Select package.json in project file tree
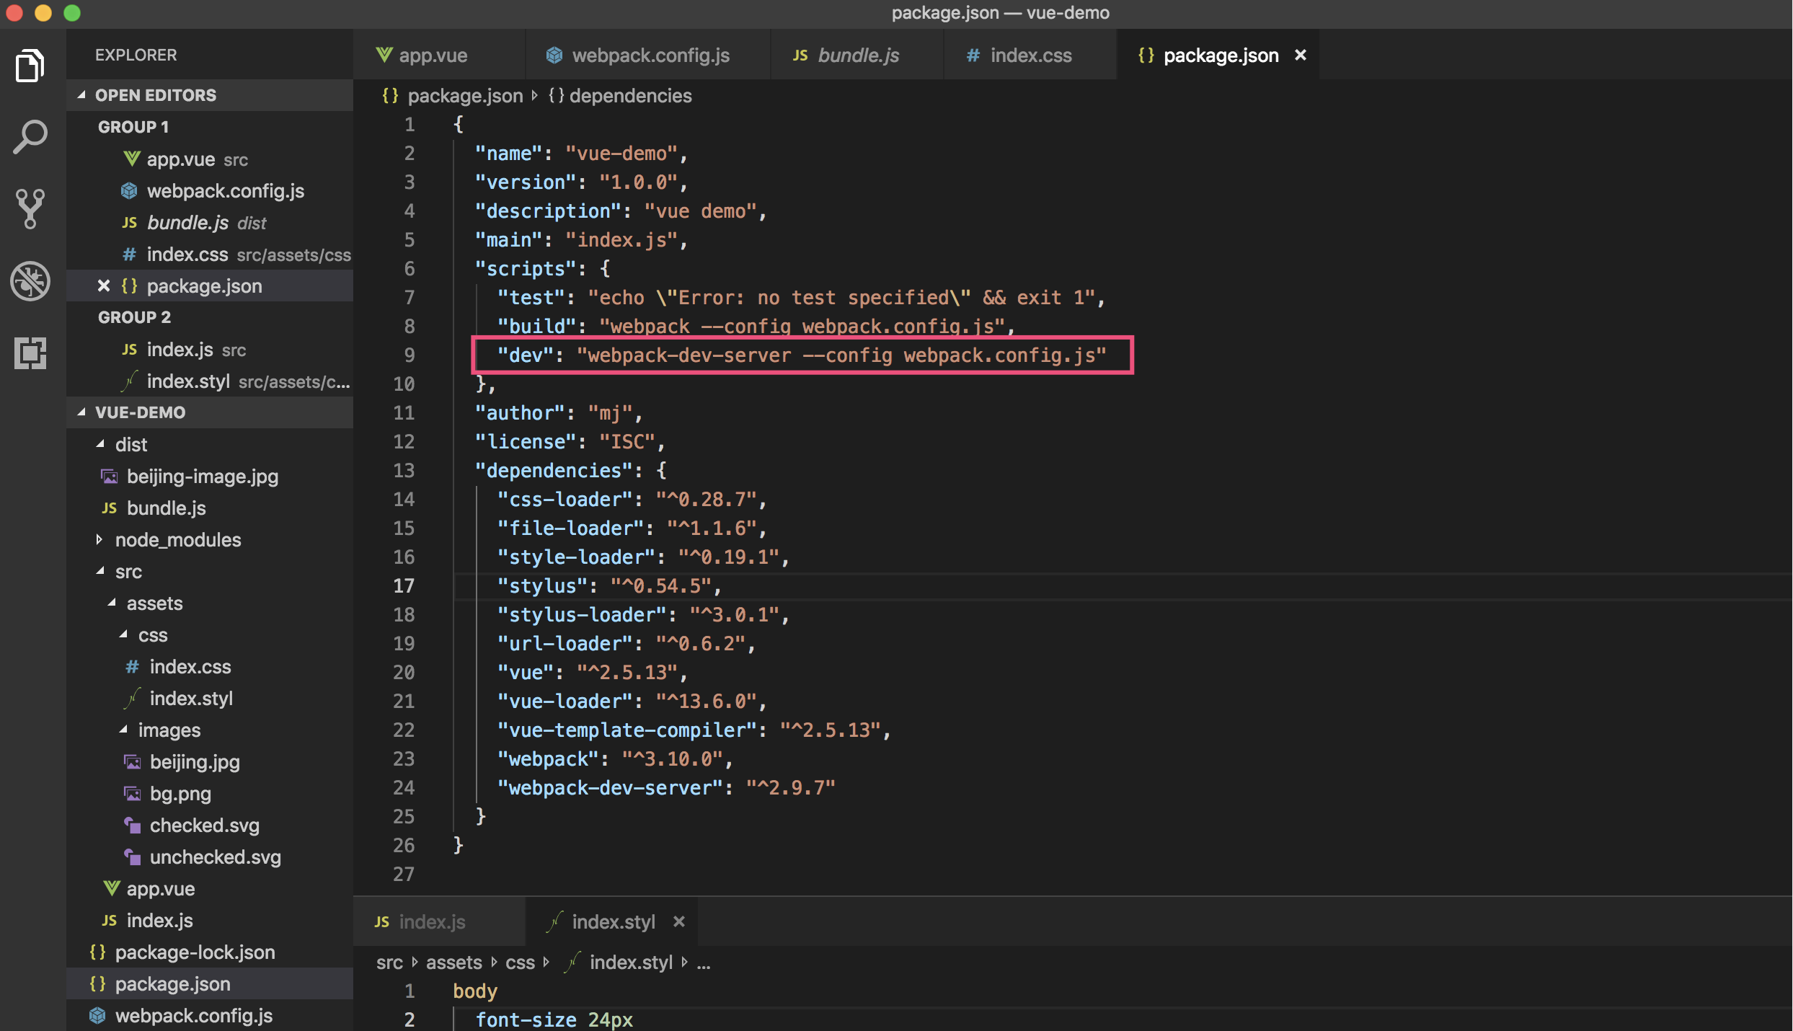1793x1031 pixels. point(210,983)
